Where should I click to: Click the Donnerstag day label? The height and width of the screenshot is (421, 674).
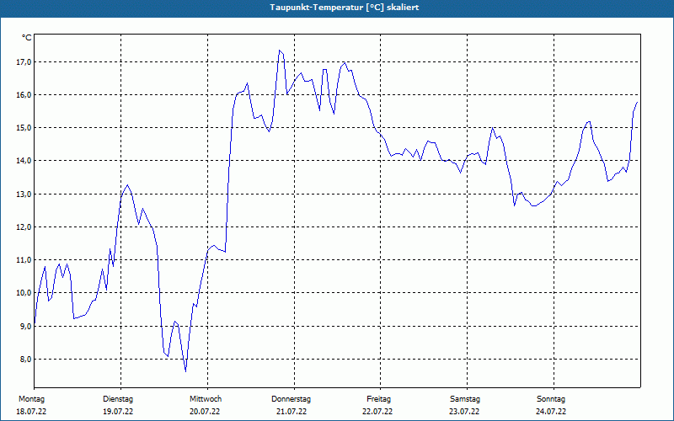291,399
